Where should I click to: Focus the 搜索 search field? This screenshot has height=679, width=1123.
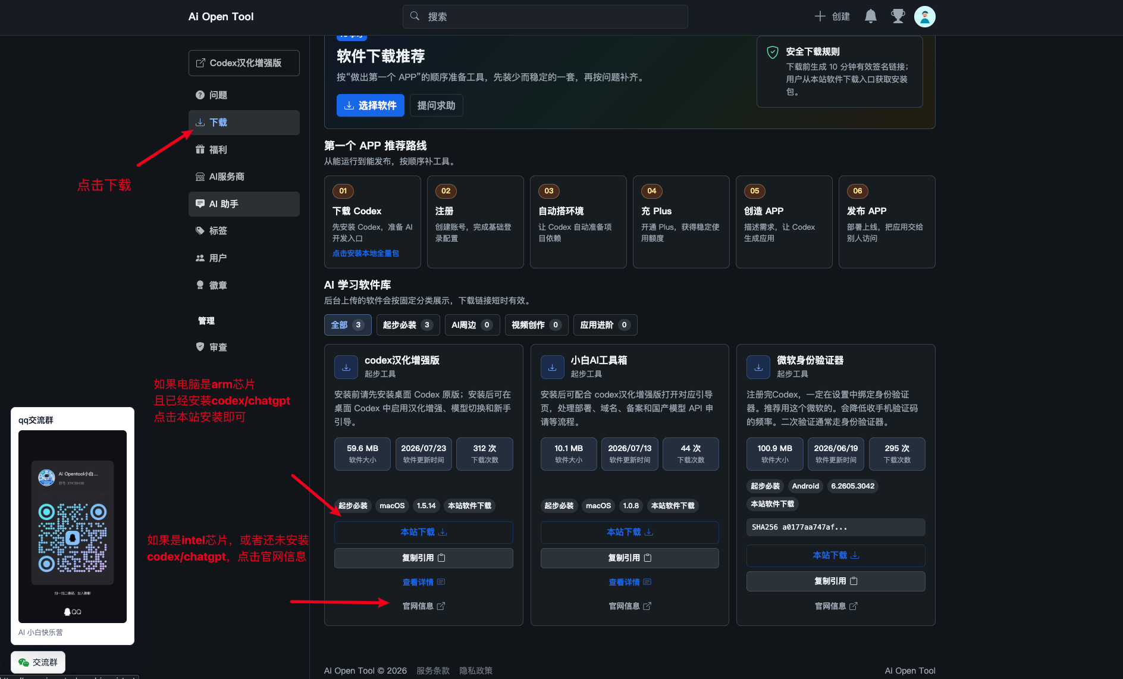pos(545,17)
